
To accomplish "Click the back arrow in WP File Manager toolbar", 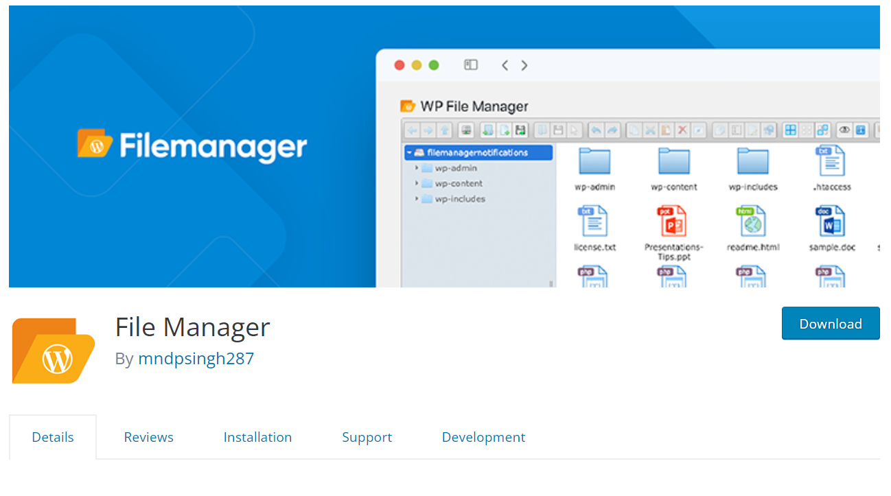I will click(413, 130).
